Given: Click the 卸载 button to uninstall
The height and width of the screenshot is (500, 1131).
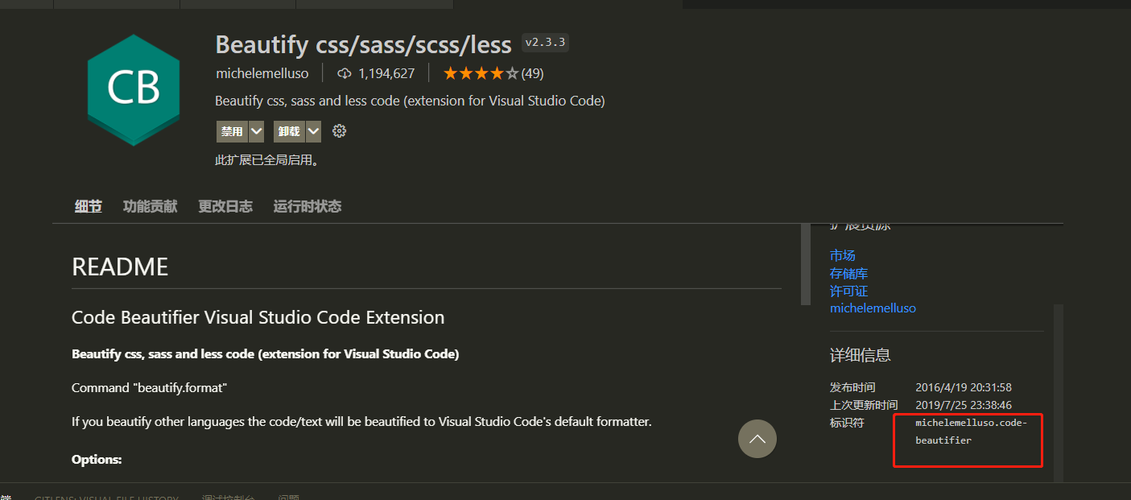Looking at the screenshot, I should pos(290,130).
